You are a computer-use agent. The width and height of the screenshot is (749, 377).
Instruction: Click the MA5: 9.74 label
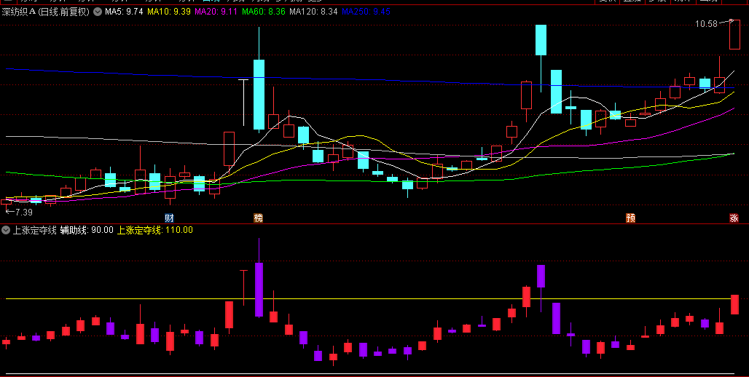[x=124, y=12]
